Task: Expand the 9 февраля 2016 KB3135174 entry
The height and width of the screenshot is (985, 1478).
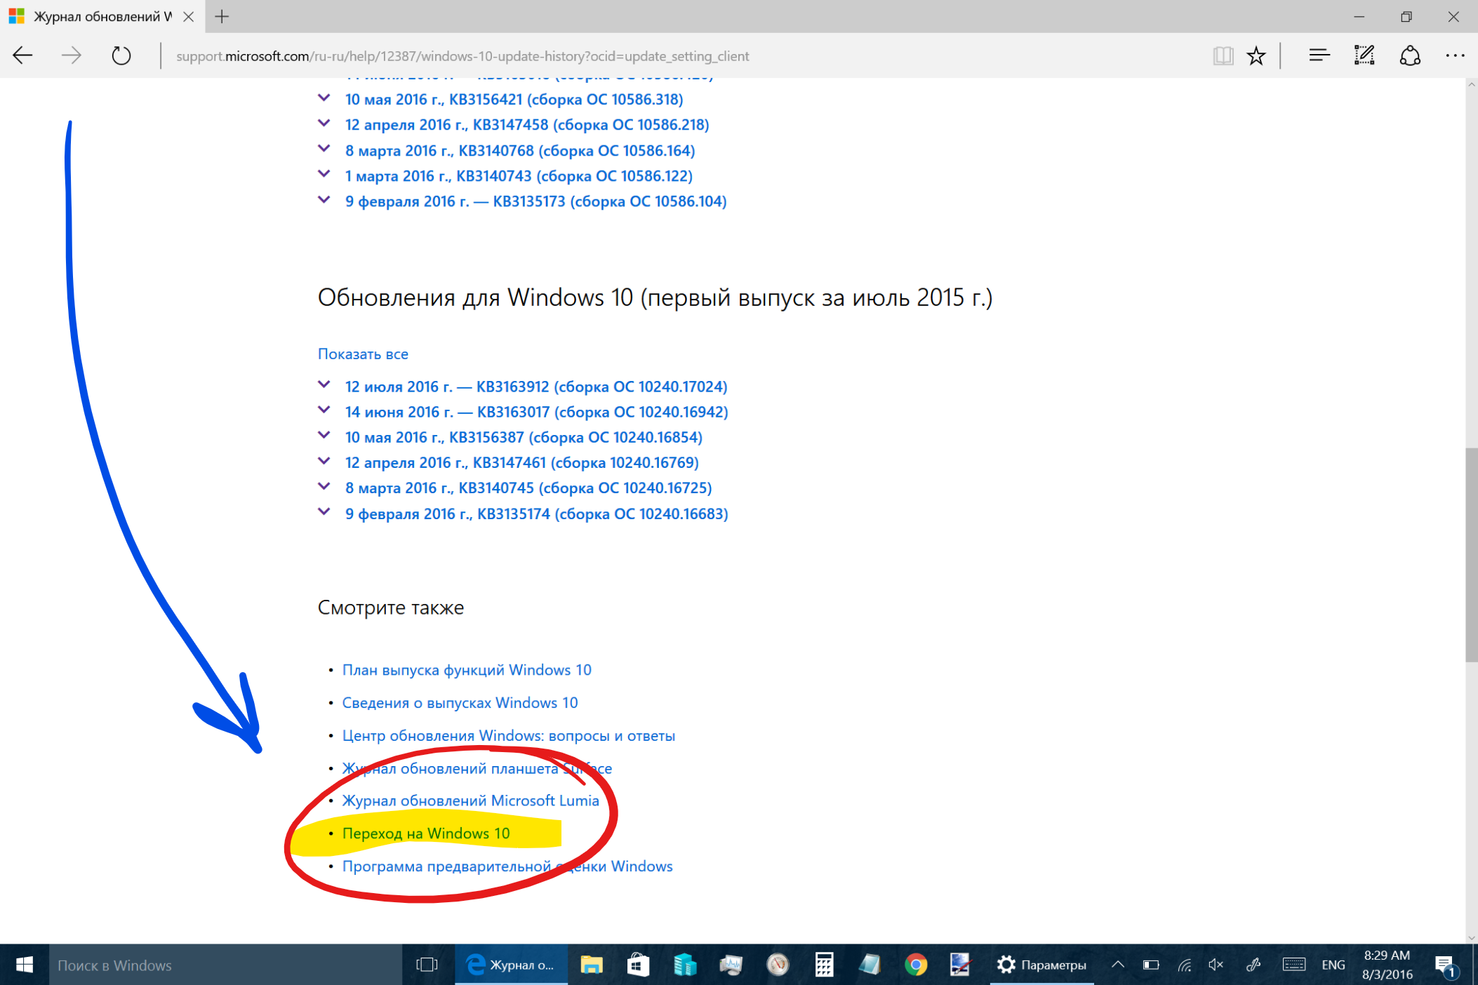Action: [535, 514]
